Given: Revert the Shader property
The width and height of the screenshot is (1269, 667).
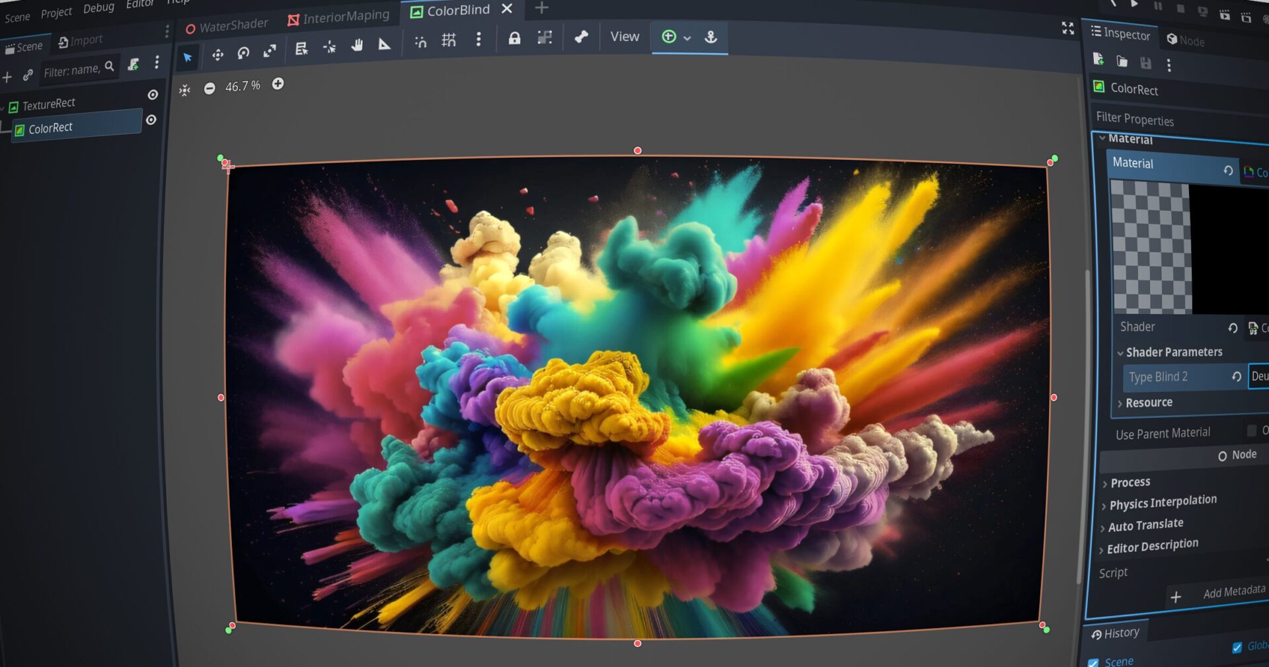Looking at the screenshot, I should tap(1233, 328).
